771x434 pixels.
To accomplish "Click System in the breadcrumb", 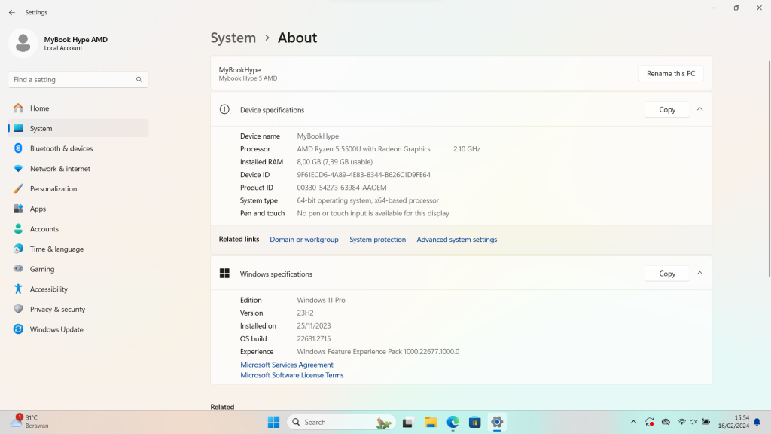I will (x=233, y=38).
